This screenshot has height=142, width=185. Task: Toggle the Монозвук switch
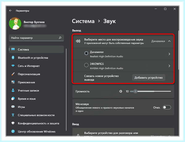[167, 108]
